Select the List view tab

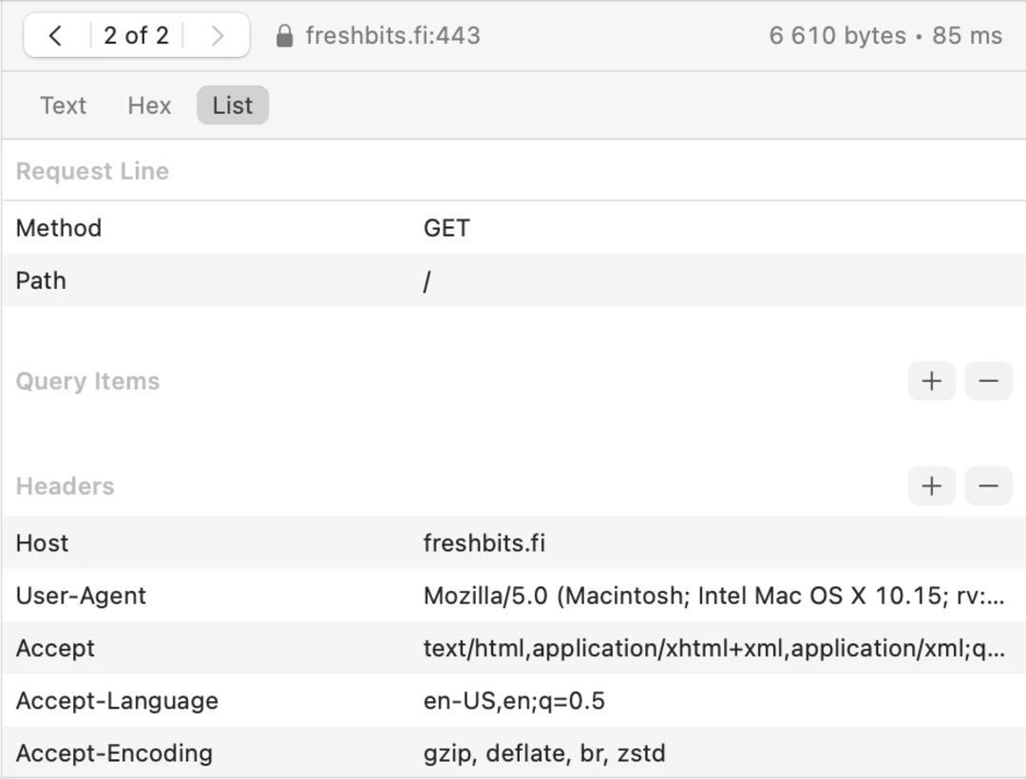tap(233, 105)
